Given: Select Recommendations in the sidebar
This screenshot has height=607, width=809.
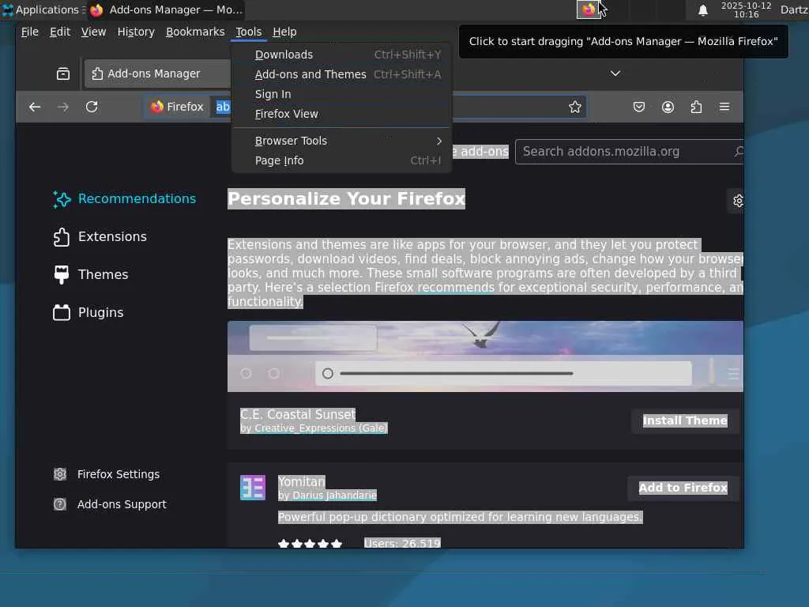Looking at the screenshot, I should (x=124, y=198).
